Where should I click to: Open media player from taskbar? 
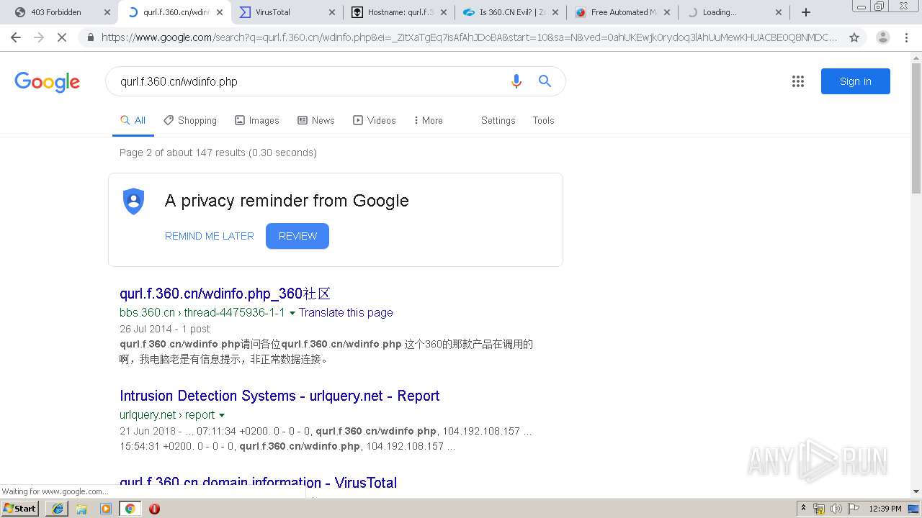pyautogui.click(x=106, y=509)
